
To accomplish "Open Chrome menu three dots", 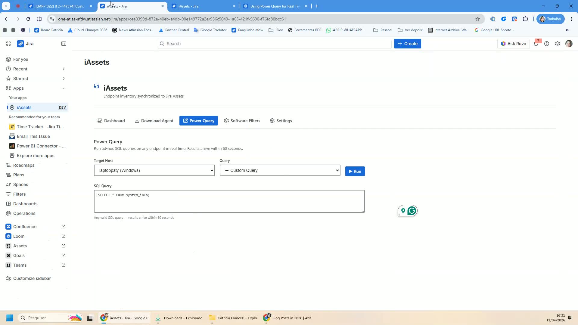I will 571,19.
